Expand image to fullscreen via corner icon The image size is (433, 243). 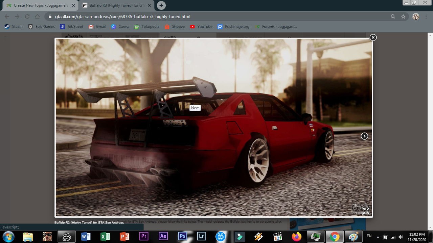pos(366,211)
